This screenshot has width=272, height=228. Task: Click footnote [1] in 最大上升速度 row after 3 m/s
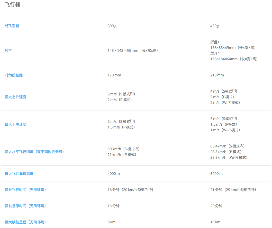point(132,93)
